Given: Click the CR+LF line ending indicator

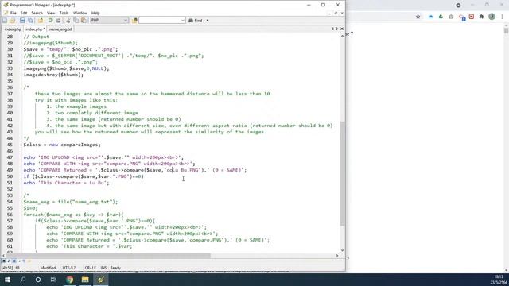Looking at the screenshot, I should pos(90,268).
